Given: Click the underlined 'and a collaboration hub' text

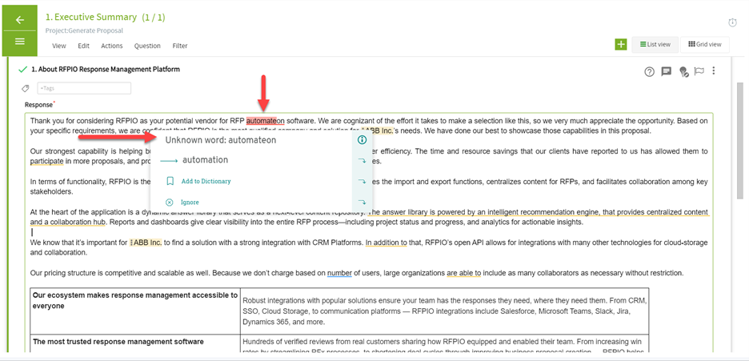Looking at the screenshot, I should point(68,222).
